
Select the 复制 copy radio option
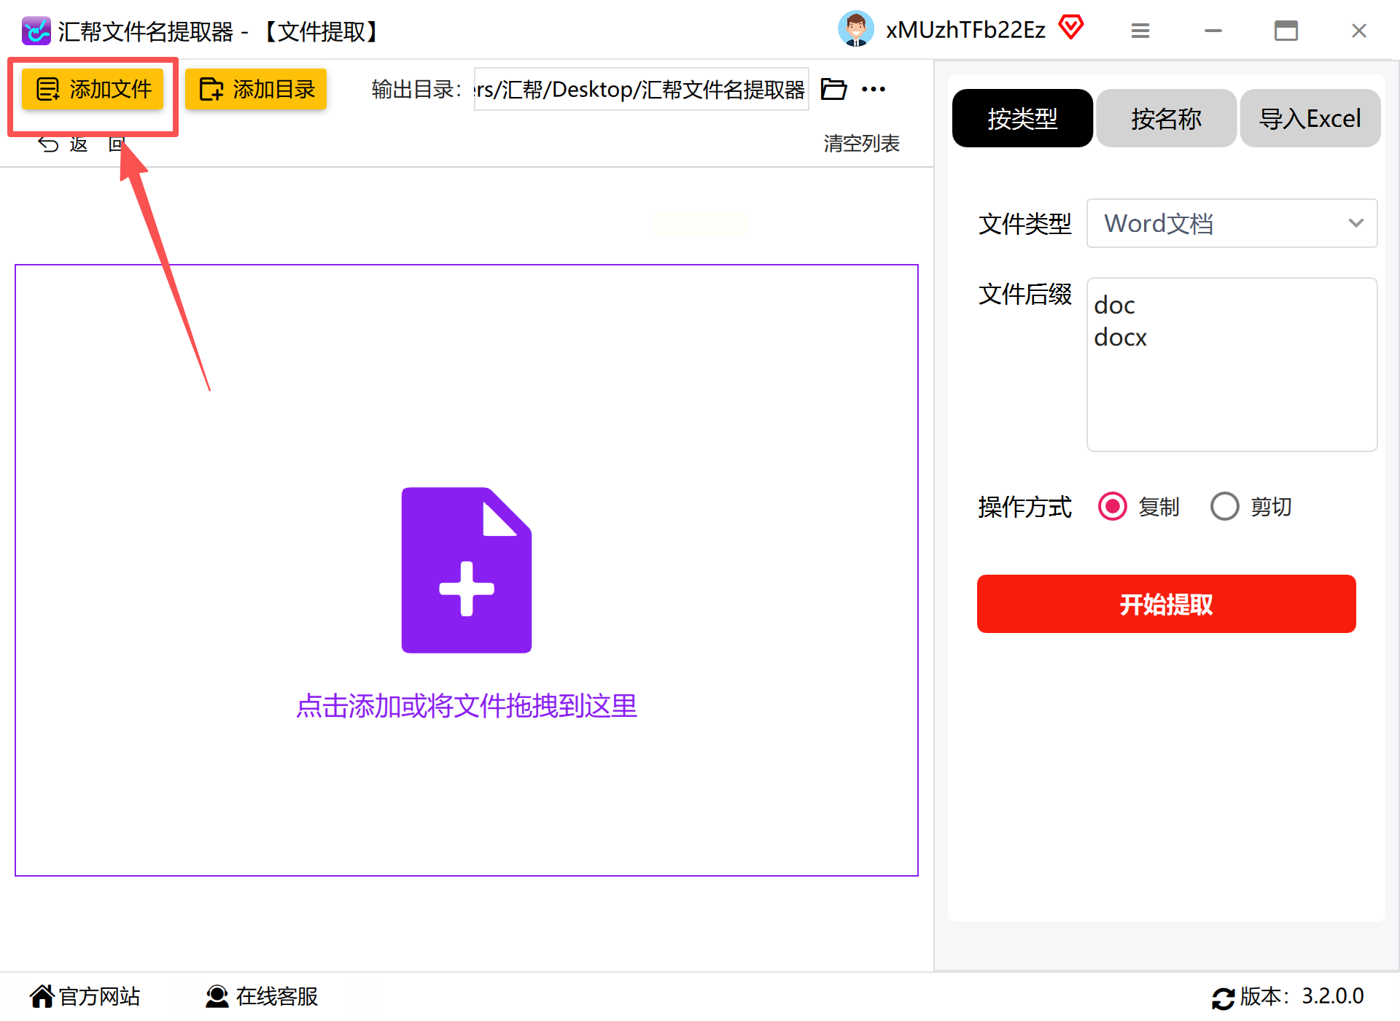(1113, 506)
